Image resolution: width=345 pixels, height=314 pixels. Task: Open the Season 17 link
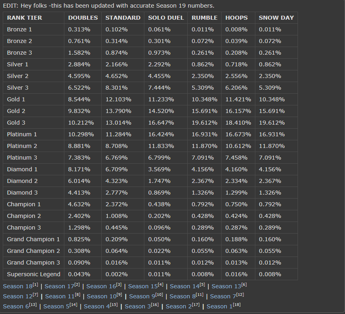point(59,286)
